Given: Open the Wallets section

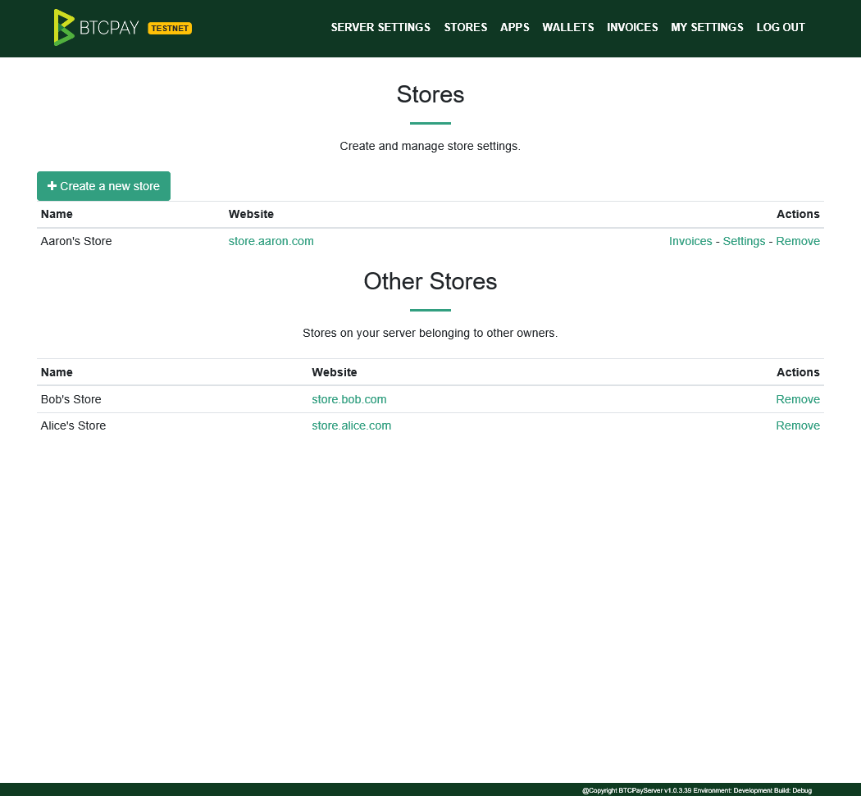Looking at the screenshot, I should point(567,27).
